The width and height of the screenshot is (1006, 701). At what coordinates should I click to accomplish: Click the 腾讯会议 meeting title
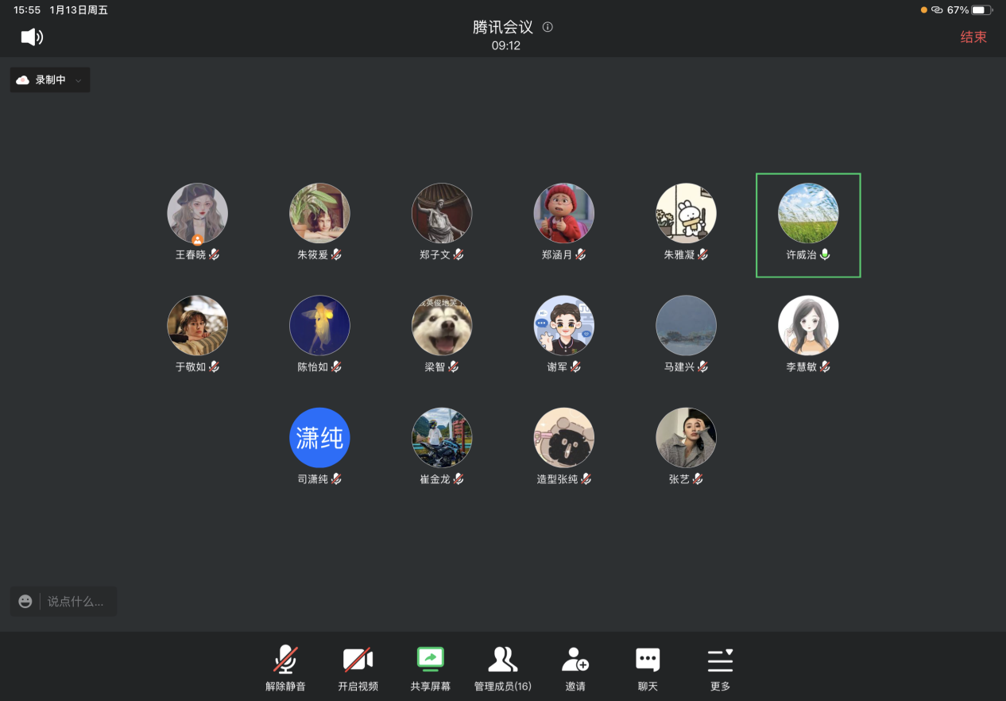pyautogui.click(x=502, y=27)
